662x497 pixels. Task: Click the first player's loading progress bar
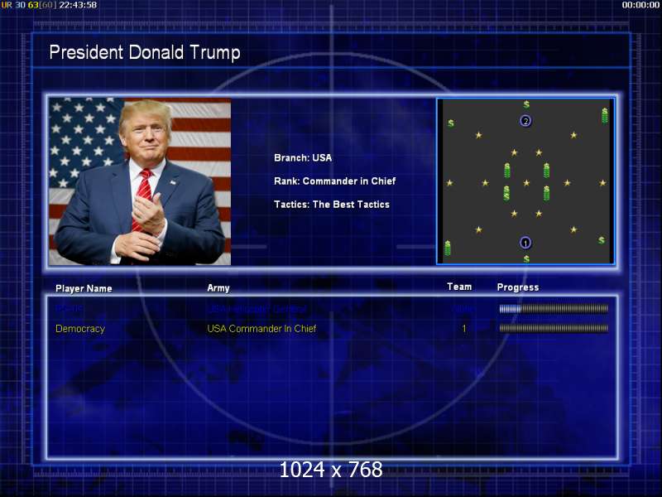click(x=554, y=309)
